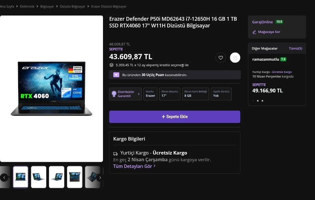The height and width of the screenshot is (200, 315).
Task: Click the 30 UçUç Puan text
Action: [153, 75]
